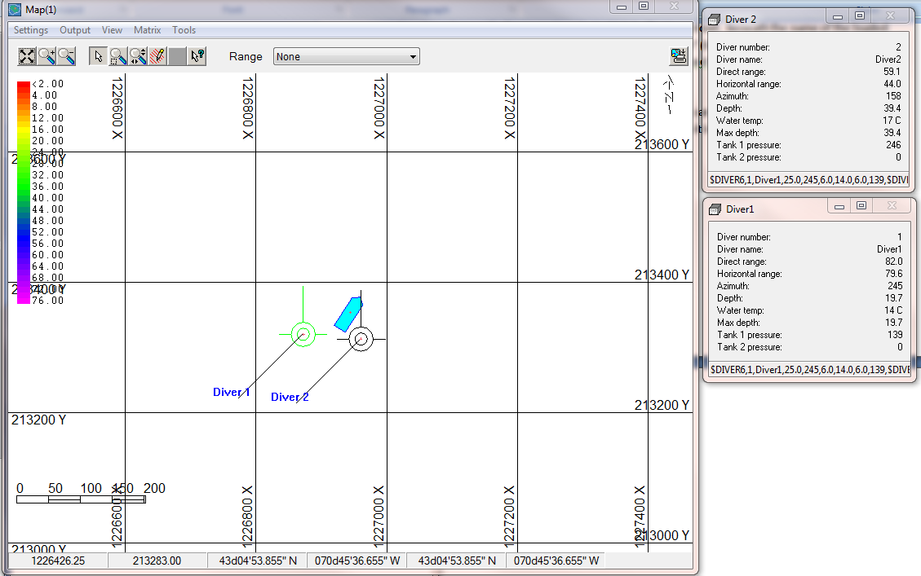Click Tank 1 pressure value 139 in Diver1 window
Viewport: 921px width, 576px height.
[x=895, y=335]
